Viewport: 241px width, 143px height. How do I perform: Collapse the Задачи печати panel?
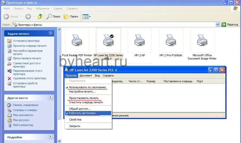click(51, 33)
